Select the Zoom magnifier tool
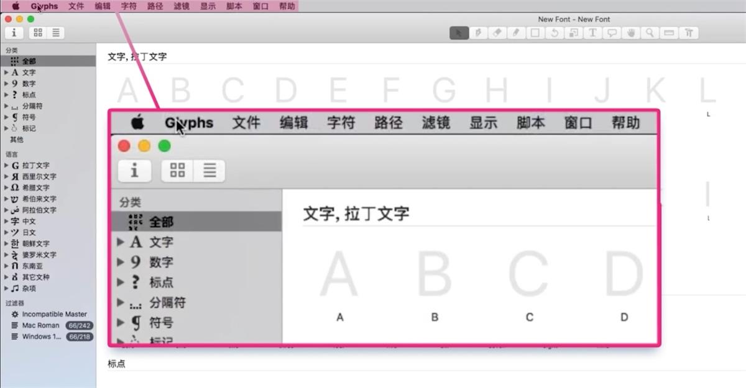 650,33
